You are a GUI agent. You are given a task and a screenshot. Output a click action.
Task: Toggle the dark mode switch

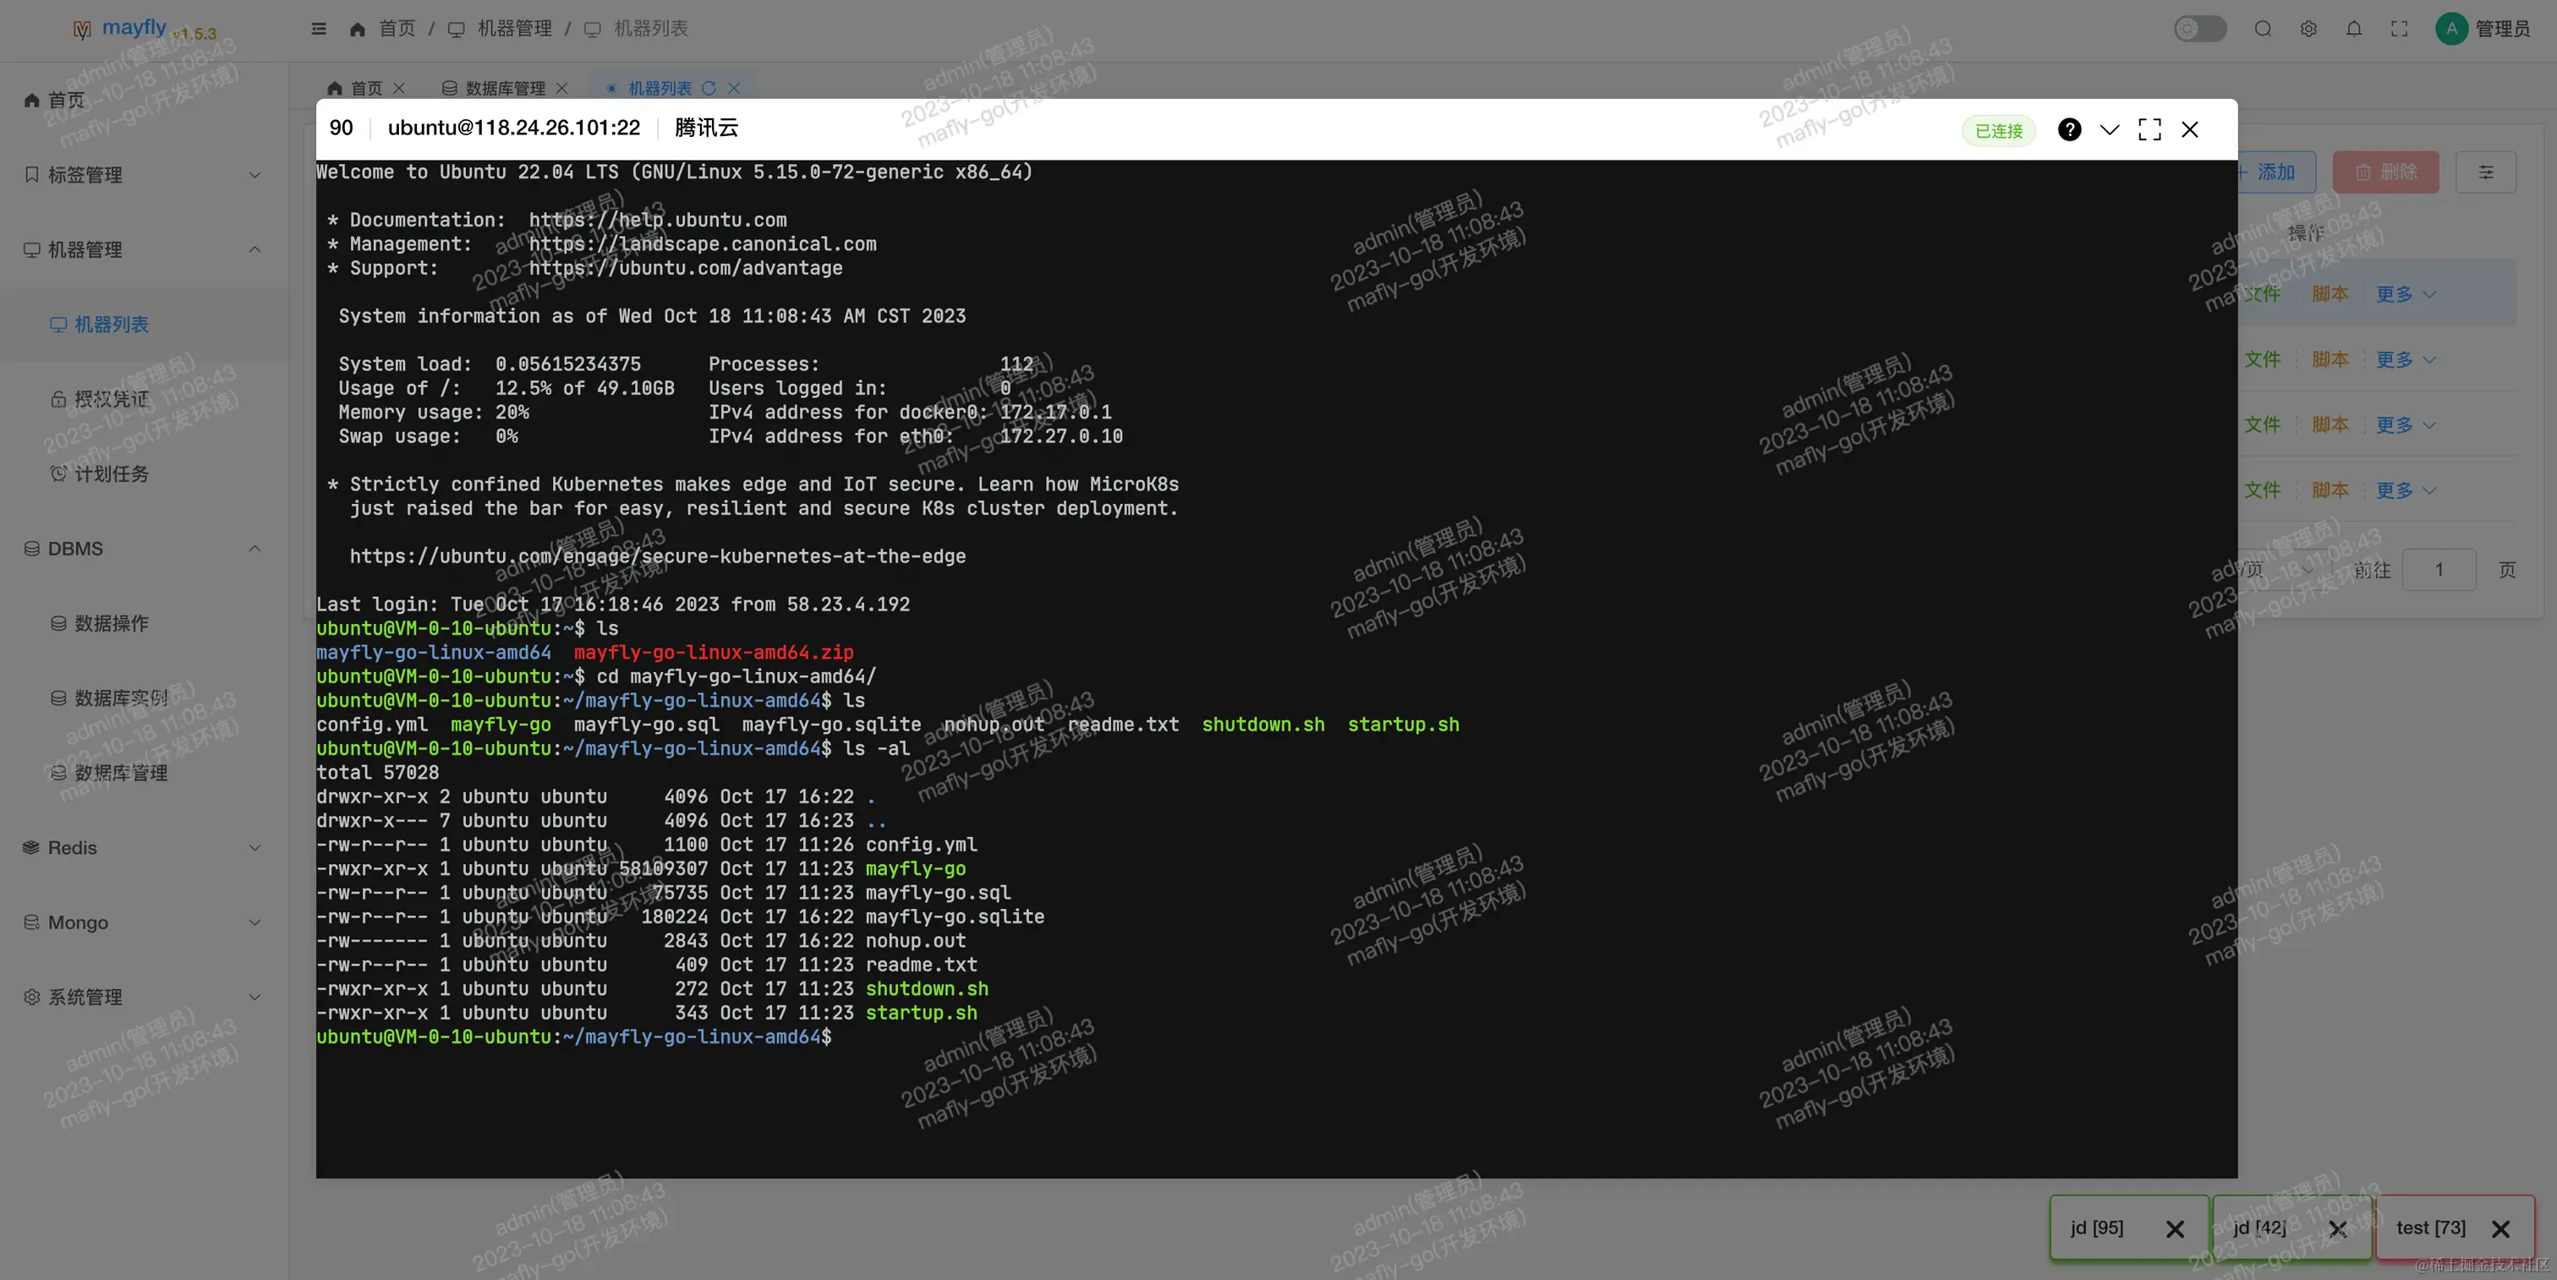[2199, 29]
